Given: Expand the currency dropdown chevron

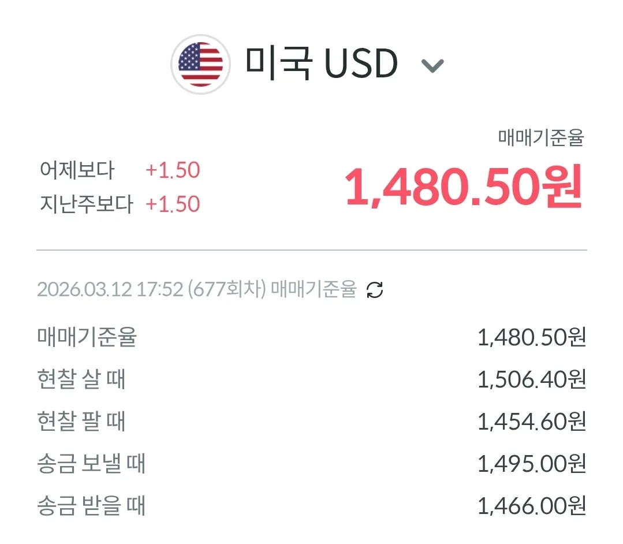Looking at the screenshot, I should (x=432, y=66).
